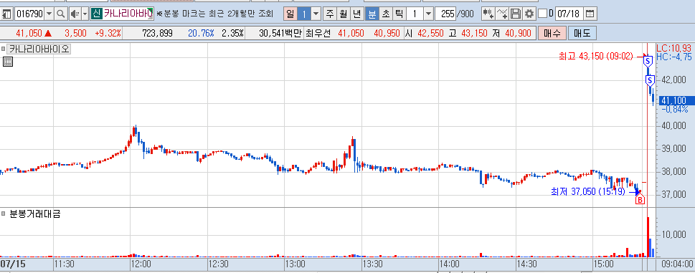Expand the stock code 016790 dropdown

tap(49, 14)
